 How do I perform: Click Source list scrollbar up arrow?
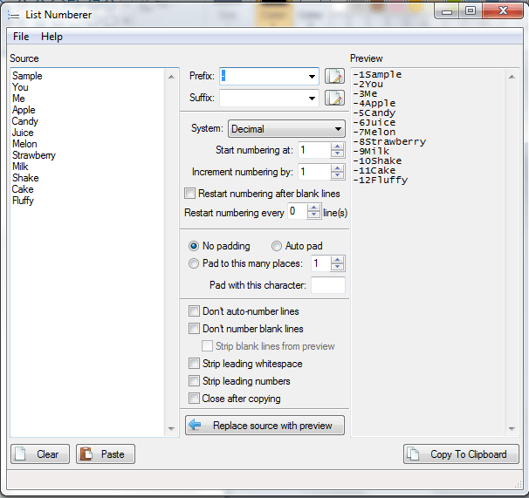point(171,77)
